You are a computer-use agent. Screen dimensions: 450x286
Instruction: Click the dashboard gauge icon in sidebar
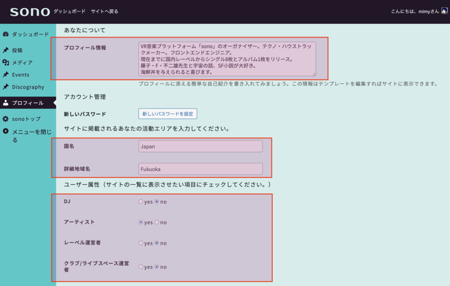(6, 34)
